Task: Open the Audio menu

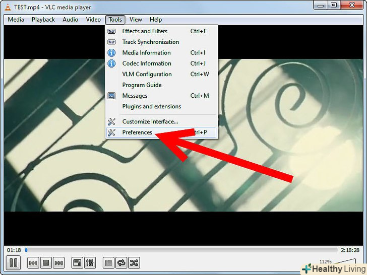Action: 70,20
